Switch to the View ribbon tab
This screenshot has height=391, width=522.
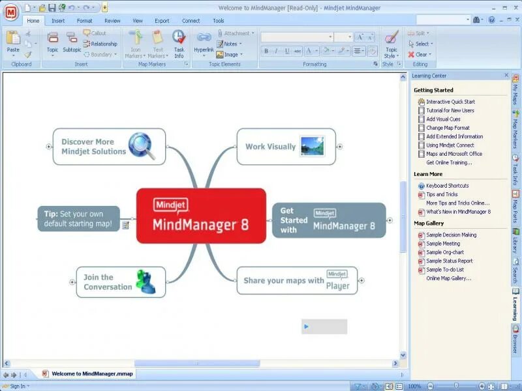click(138, 21)
